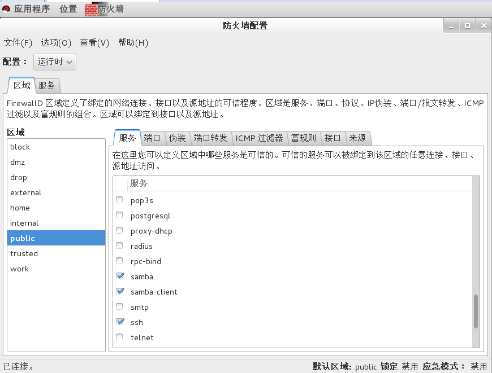Viewport: 492px width, 373px height.
Task: Uncheck the ssh service
Action: [119, 322]
